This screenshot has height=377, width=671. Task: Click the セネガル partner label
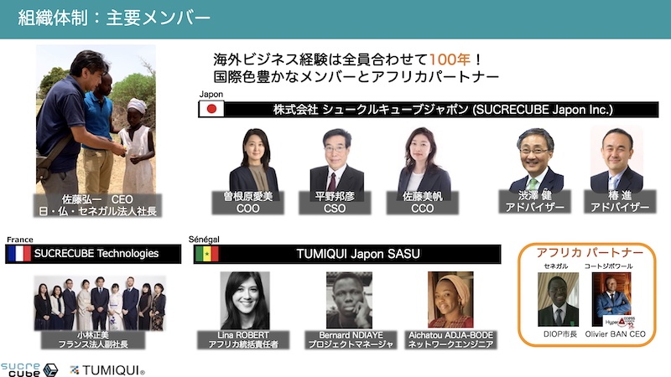[x=555, y=266]
